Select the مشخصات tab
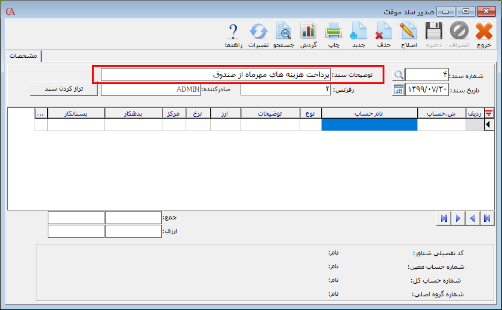The image size is (502, 310). pyautogui.click(x=23, y=55)
